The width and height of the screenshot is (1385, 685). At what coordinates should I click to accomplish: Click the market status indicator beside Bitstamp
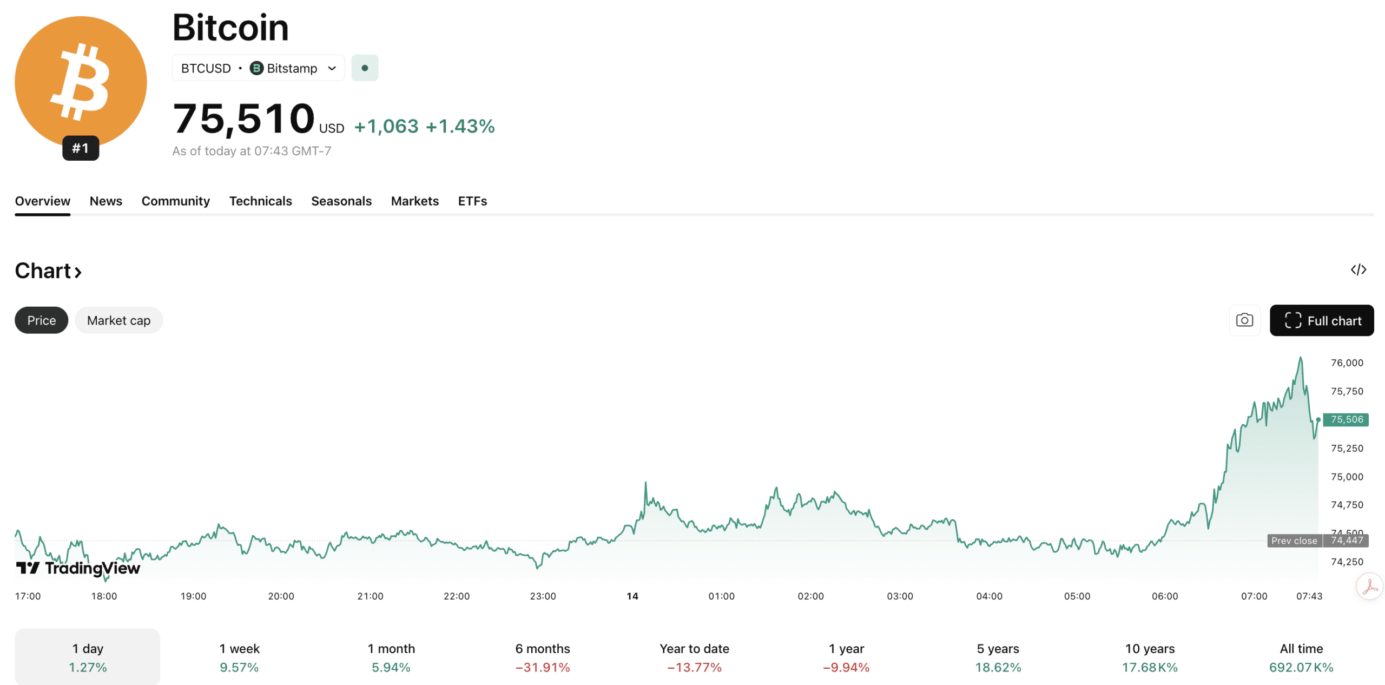pyautogui.click(x=365, y=68)
